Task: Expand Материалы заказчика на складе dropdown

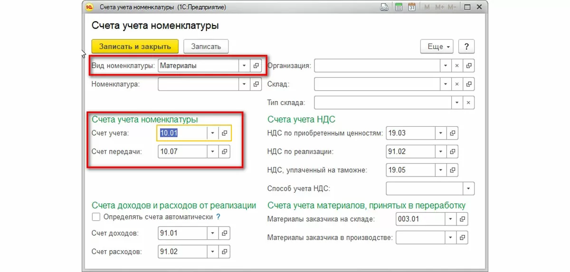Action: pyautogui.click(x=450, y=219)
